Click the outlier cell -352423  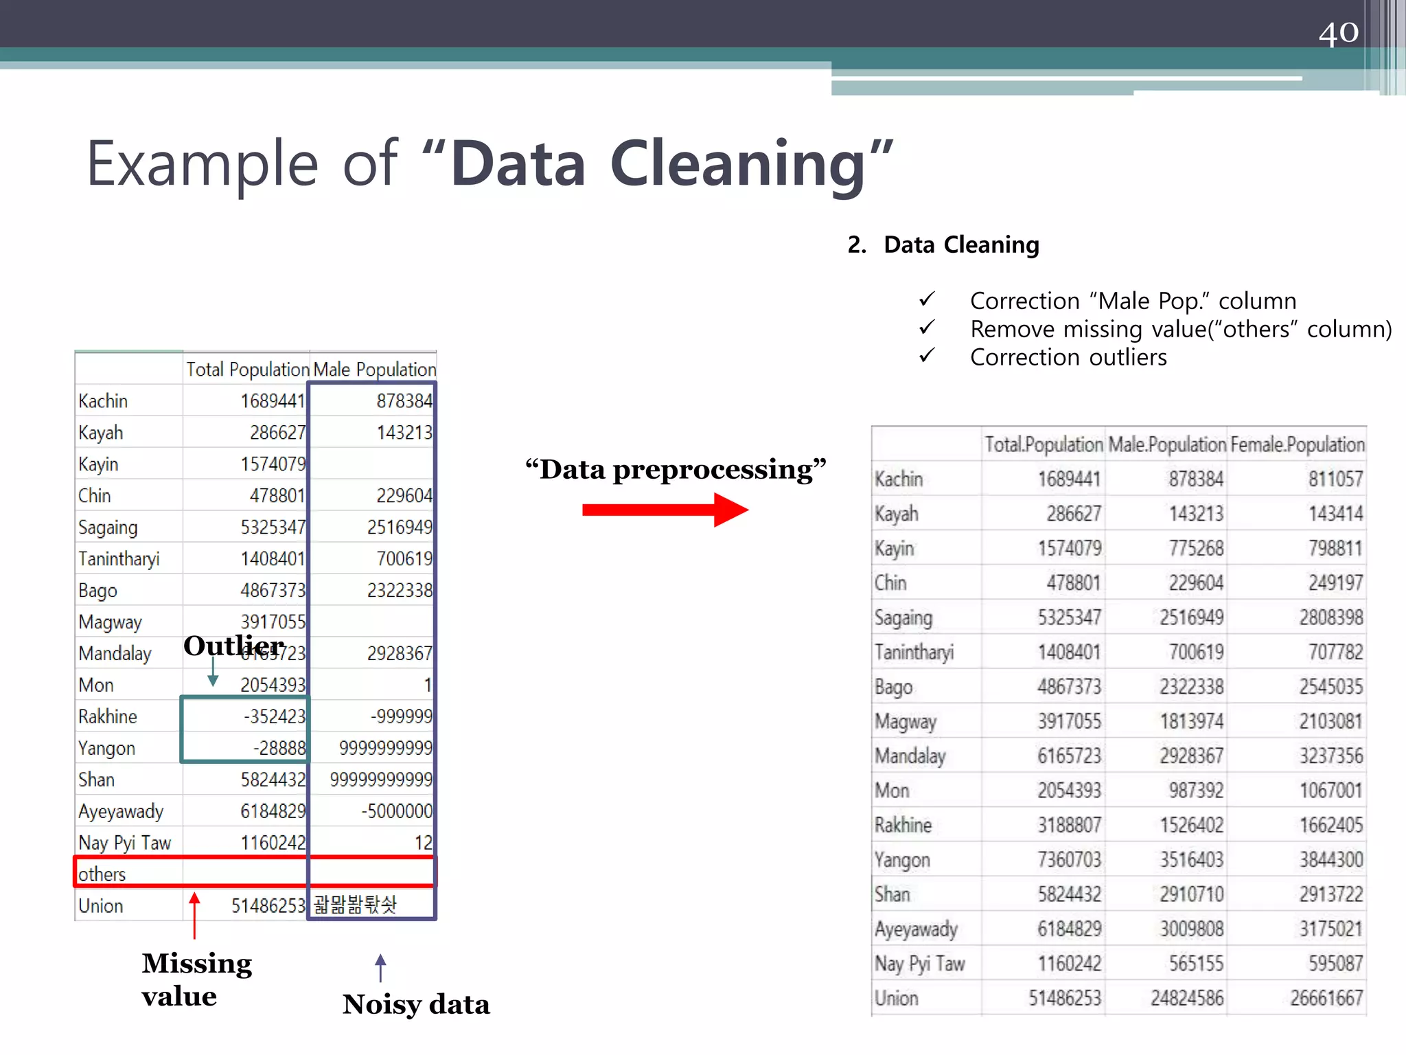coord(275,716)
